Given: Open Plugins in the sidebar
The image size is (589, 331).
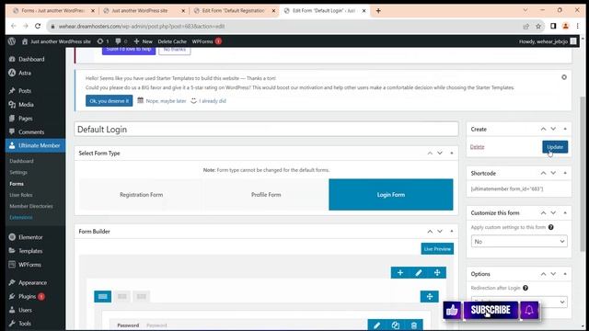Looking at the screenshot, I should (27, 296).
